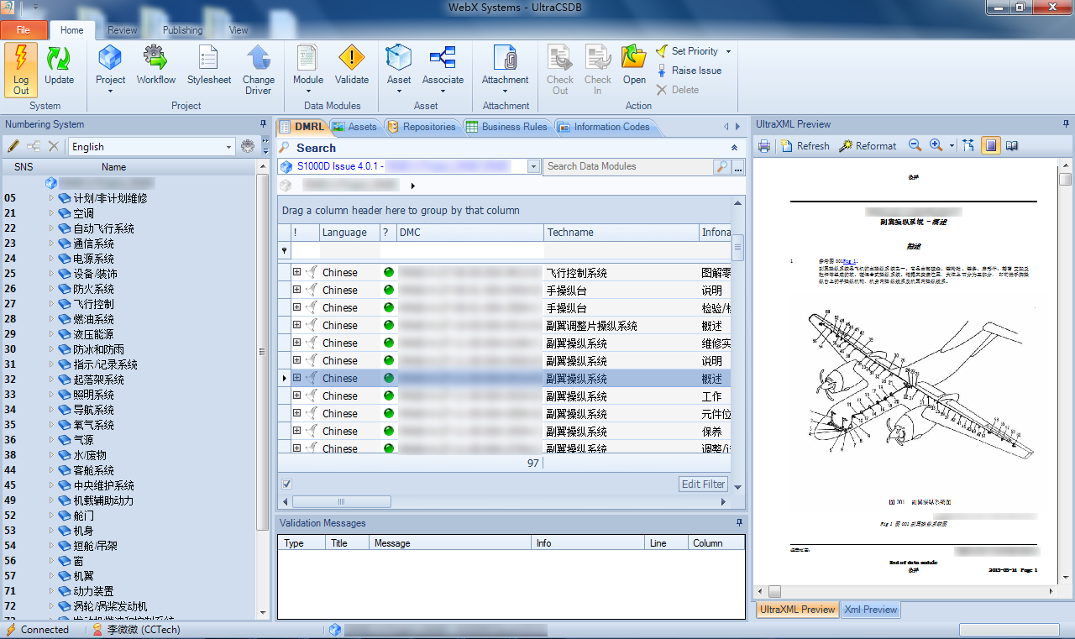Click the zoom out magnifier in preview
Image resolution: width=1075 pixels, height=639 pixels.
(x=915, y=146)
